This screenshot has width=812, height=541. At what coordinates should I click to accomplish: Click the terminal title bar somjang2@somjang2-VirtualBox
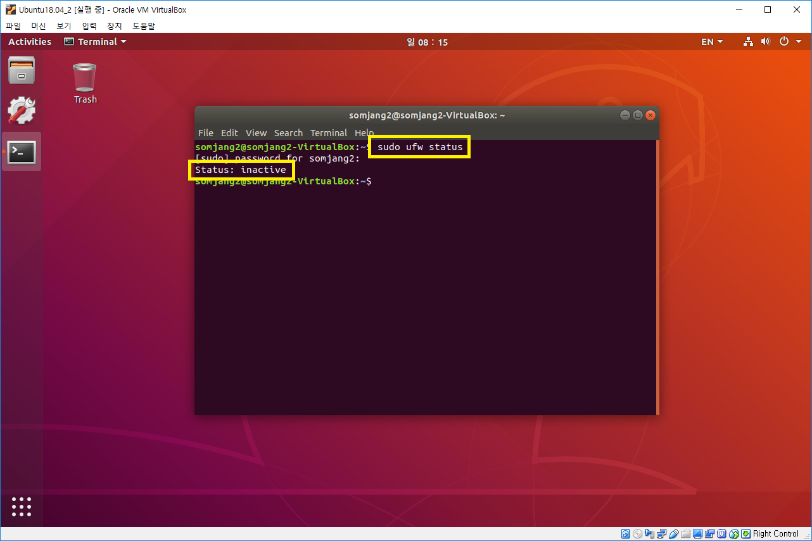pos(427,115)
